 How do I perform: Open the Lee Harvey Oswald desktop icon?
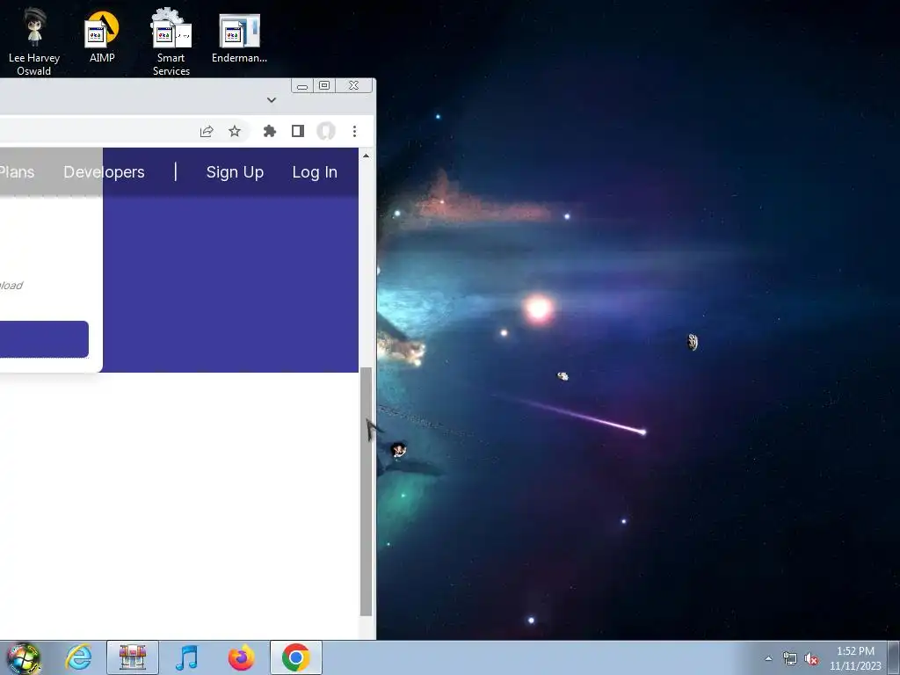click(34, 41)
